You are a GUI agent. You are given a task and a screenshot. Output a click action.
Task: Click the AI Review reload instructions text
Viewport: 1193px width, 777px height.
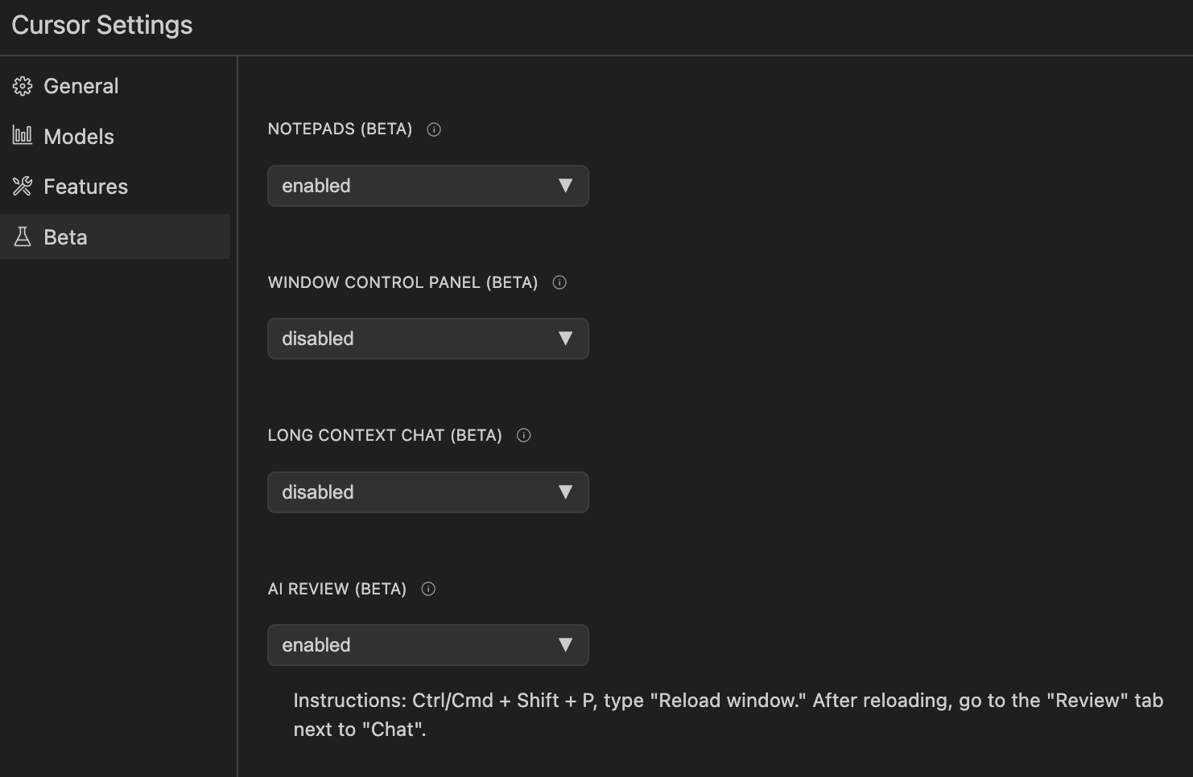coord(728,715)
